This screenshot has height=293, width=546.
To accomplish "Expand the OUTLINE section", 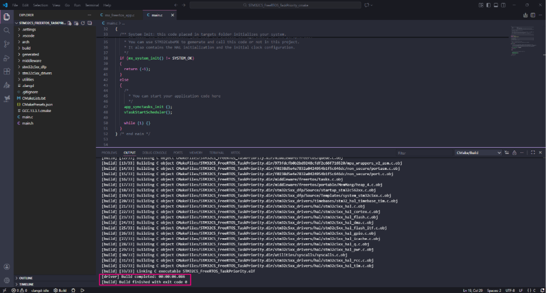I will (26, 278).
